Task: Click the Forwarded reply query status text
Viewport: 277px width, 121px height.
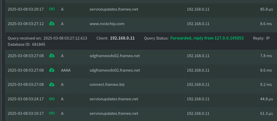Action: pos(207,38)
